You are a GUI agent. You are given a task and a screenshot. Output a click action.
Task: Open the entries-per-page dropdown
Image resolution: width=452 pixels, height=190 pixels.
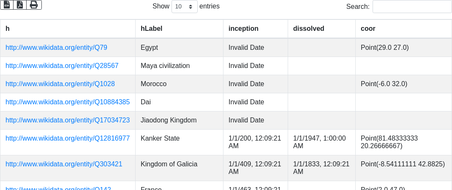(x=184, y=6)
